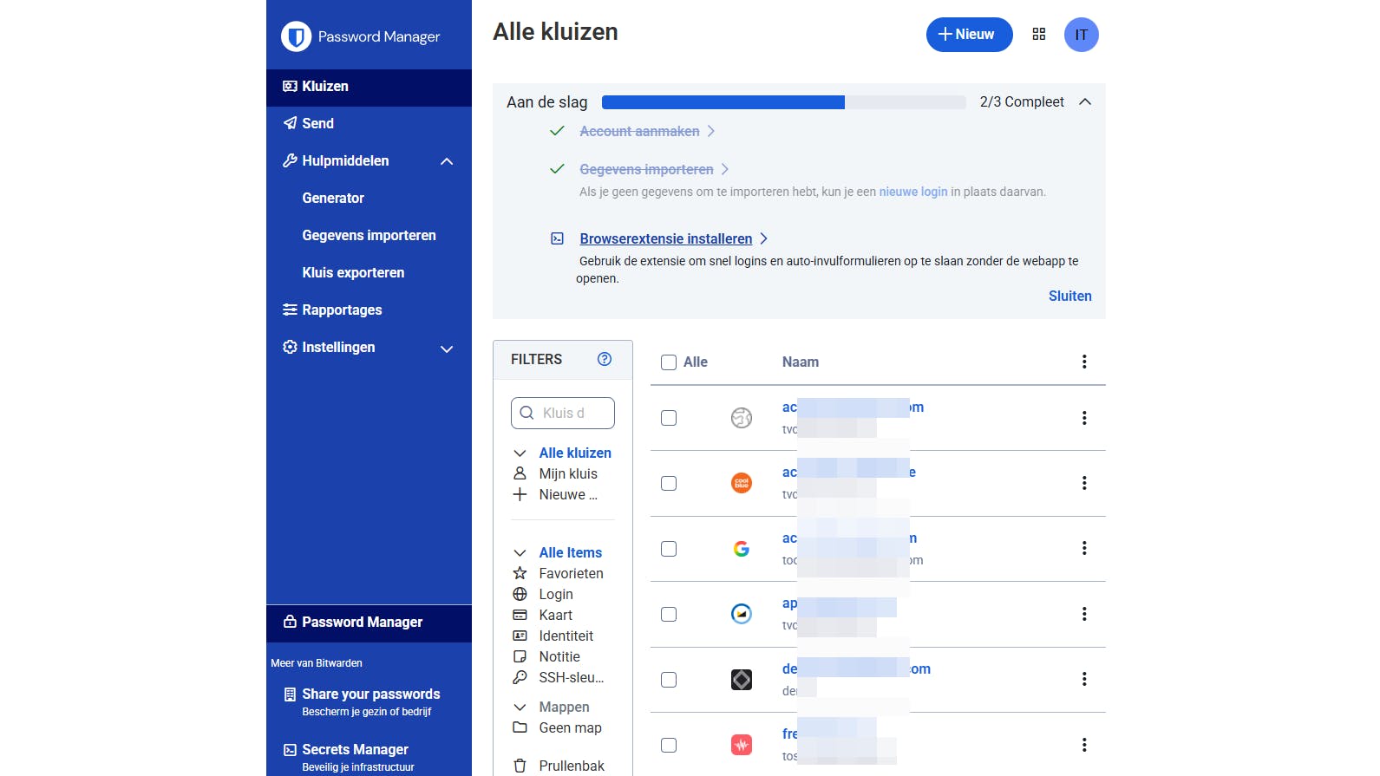Click the globe icon of the first item

742,418
